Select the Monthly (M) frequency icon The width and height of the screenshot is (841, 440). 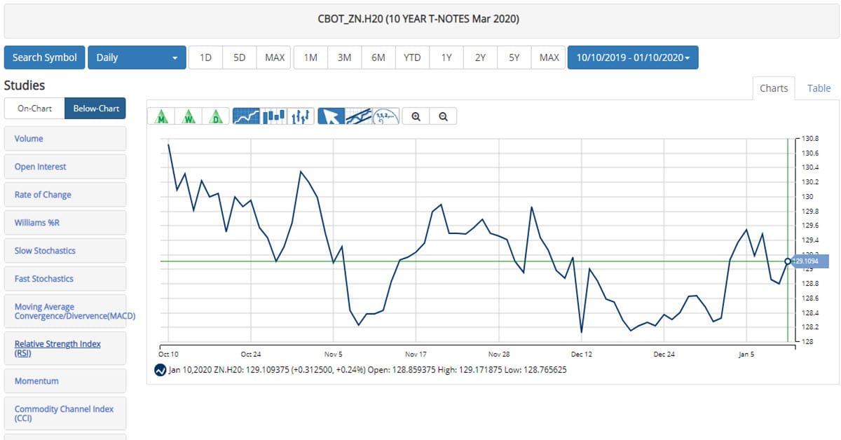point(162,116)
